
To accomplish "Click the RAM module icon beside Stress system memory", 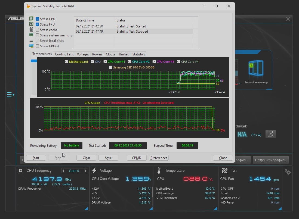I will [31, 35].
